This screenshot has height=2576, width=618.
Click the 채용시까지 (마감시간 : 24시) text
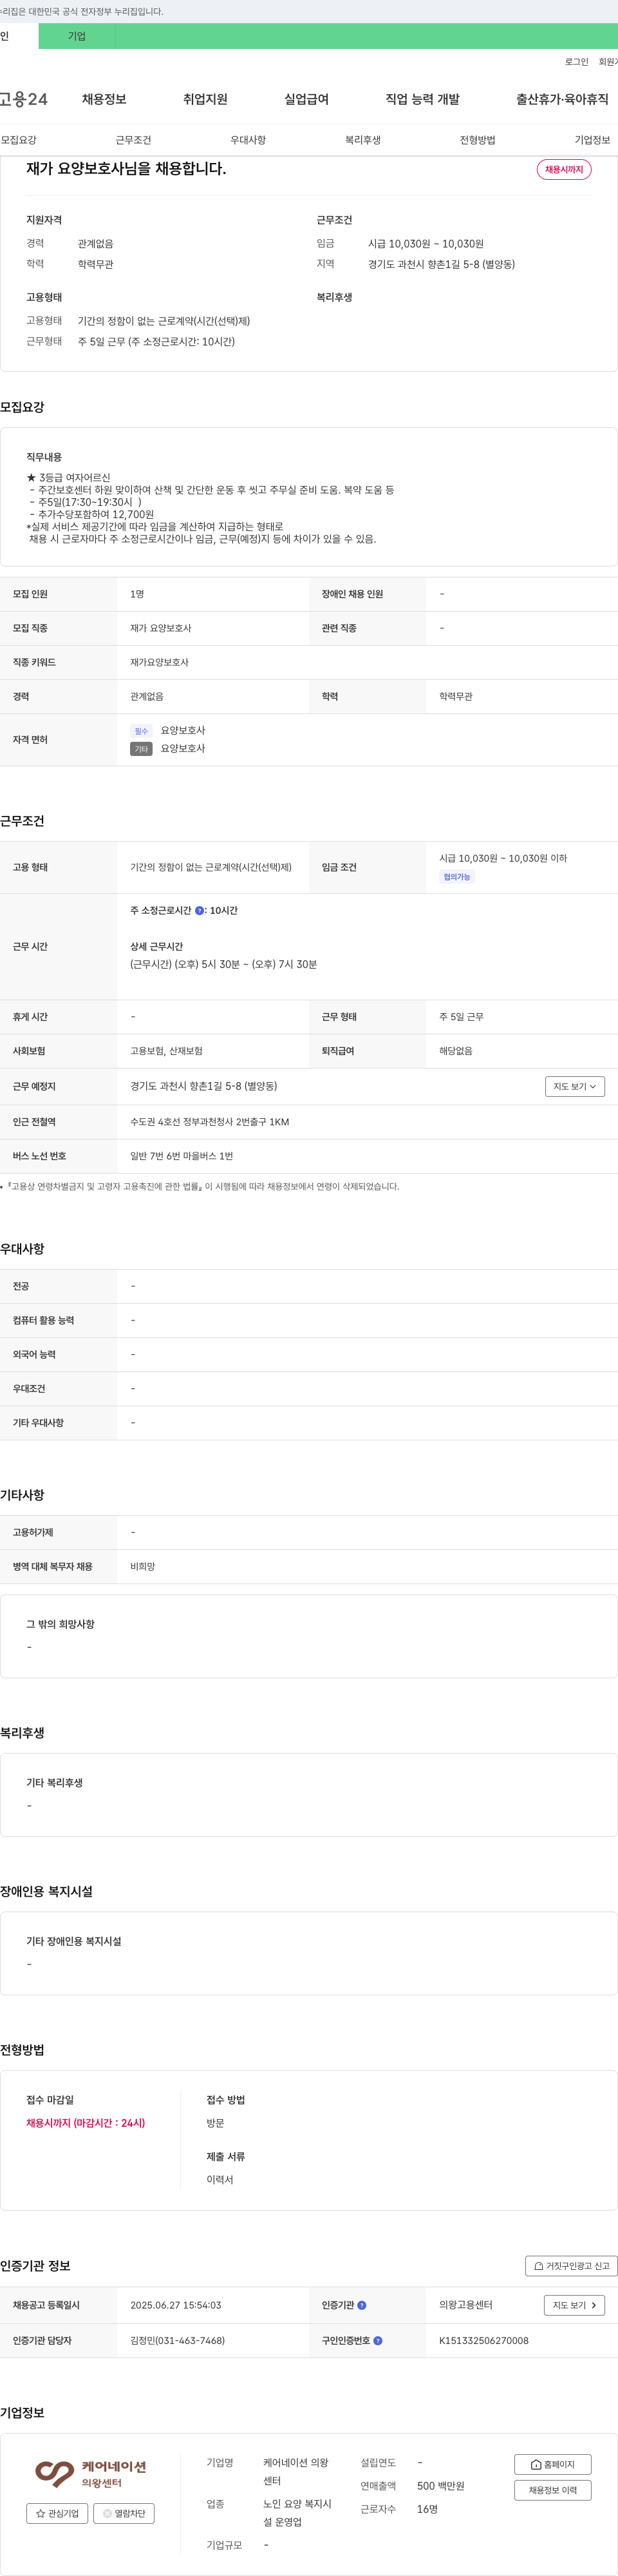coord(86,2123)
